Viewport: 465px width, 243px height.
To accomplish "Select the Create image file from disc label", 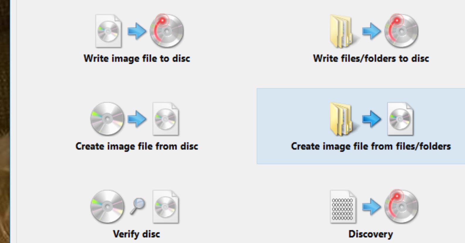I will (x=137, y=146).
